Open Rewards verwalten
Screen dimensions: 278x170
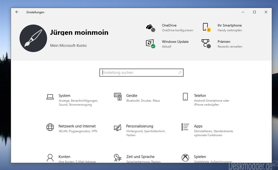coord(230,47)
